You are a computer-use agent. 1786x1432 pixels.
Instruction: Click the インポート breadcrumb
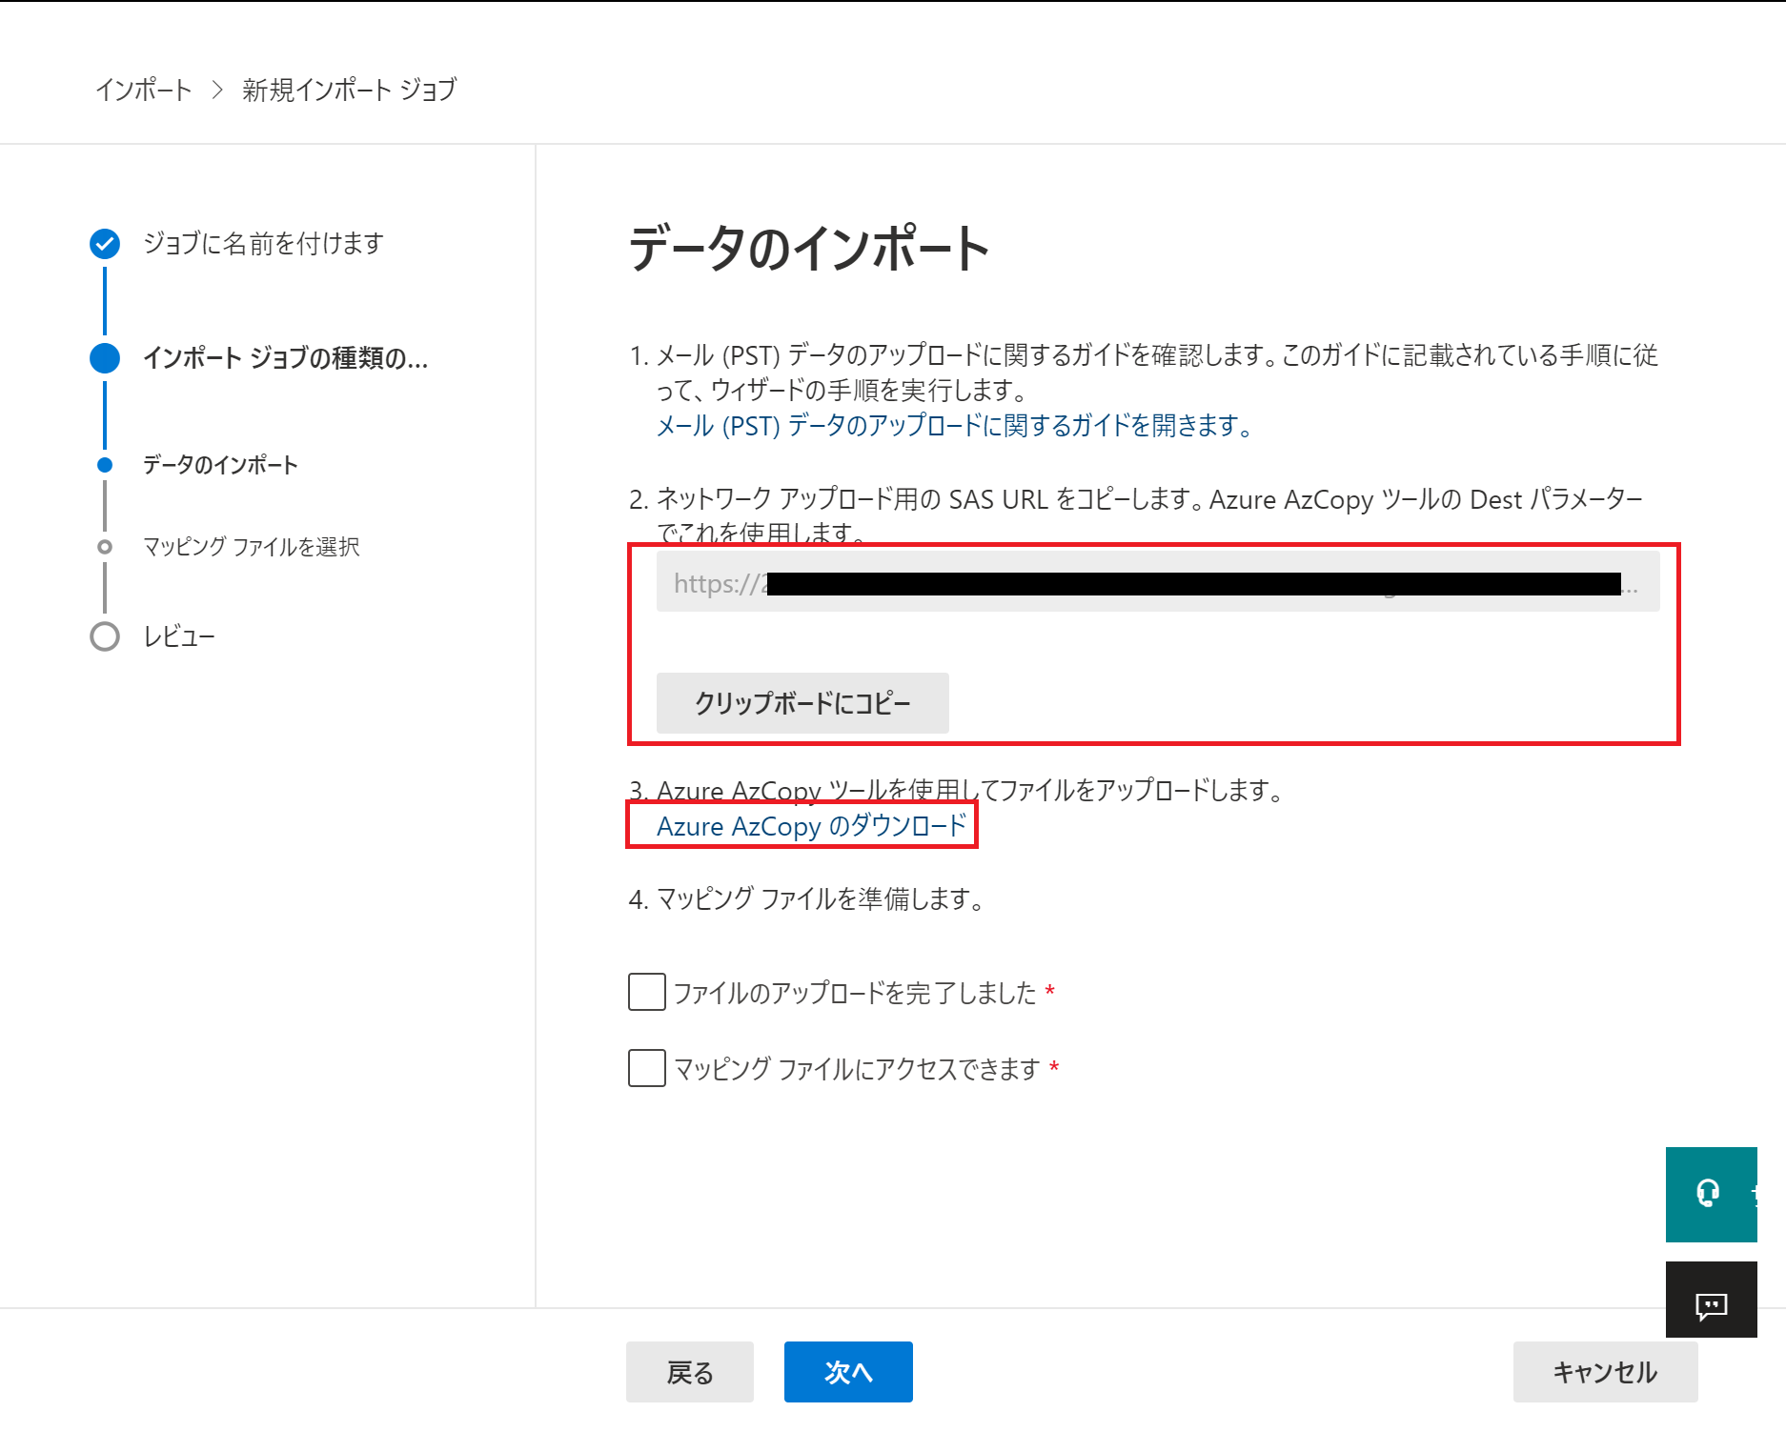tap(144, 90)
